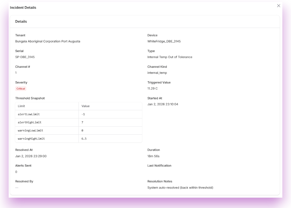
Task: Click the serial number SP-DBE_3145
Action: 25,57
